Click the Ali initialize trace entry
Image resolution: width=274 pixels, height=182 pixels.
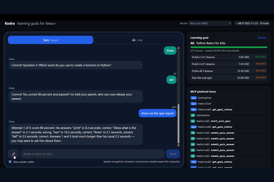tap(229, 115)
